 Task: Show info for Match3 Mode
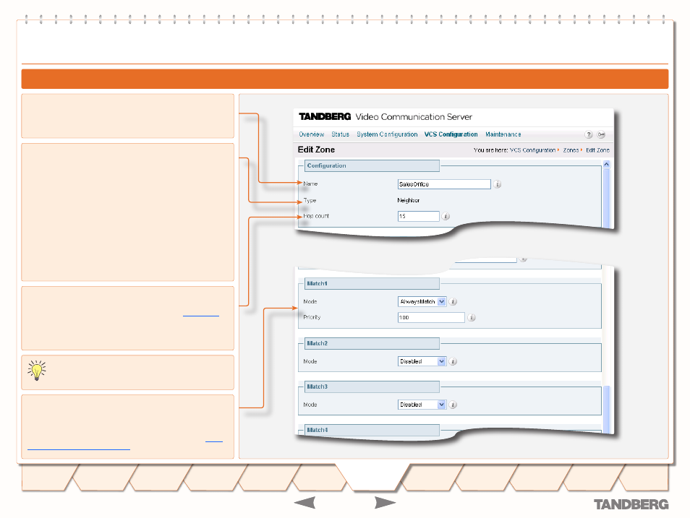coord(453,405)
